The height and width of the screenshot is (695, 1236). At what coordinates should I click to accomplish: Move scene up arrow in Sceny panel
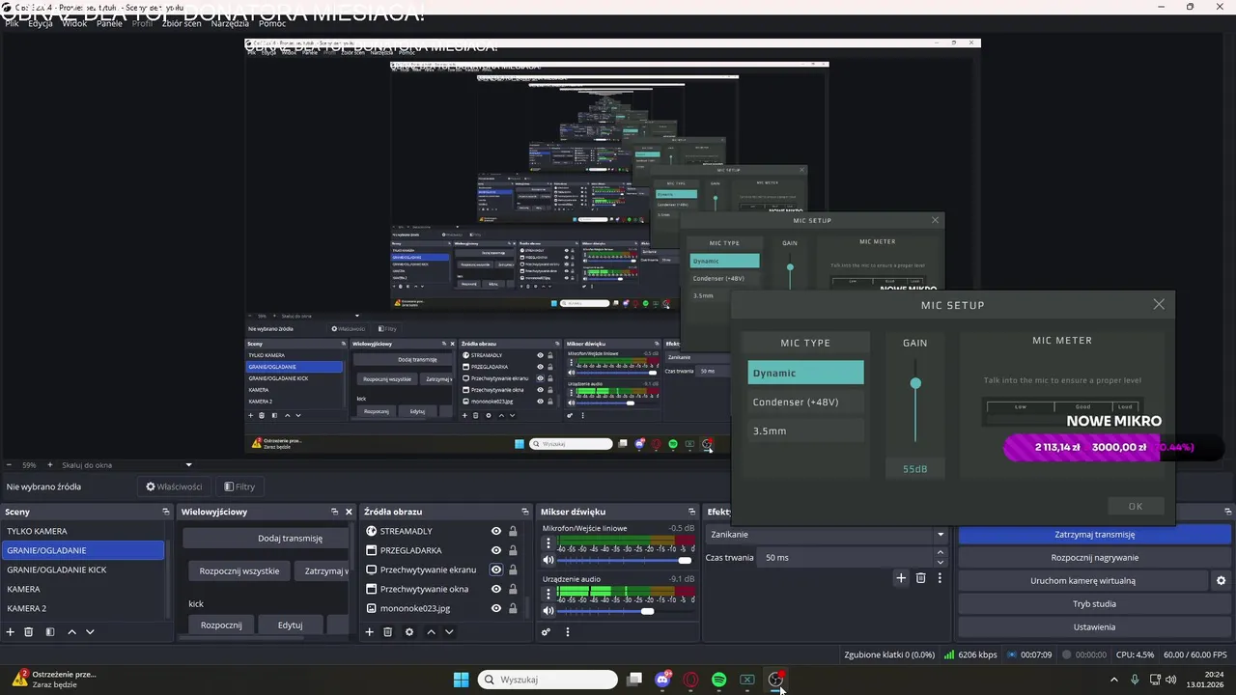click(71, 632)
